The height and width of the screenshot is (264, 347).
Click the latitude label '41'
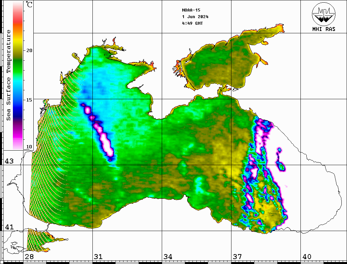click(9, 227)
